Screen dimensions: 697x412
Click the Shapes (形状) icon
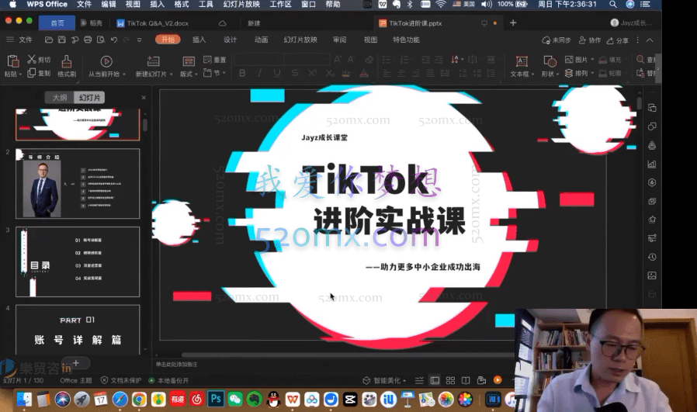click(550, 61)
